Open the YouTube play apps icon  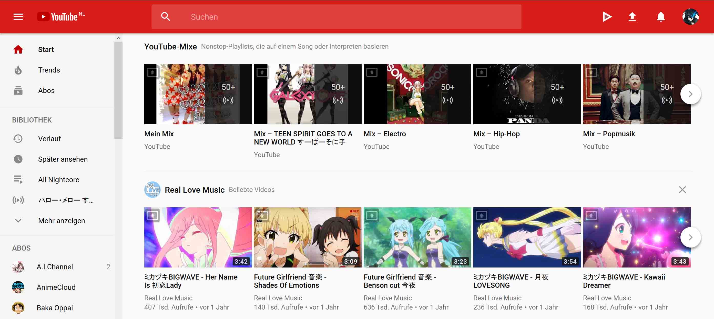point(607,17)
